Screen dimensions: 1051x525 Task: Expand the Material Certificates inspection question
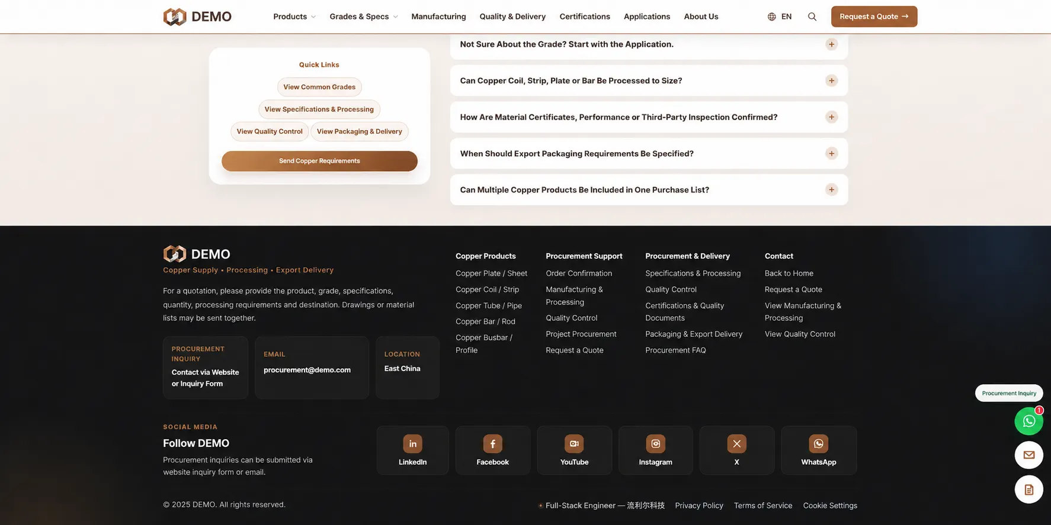(x=649, y=117)
